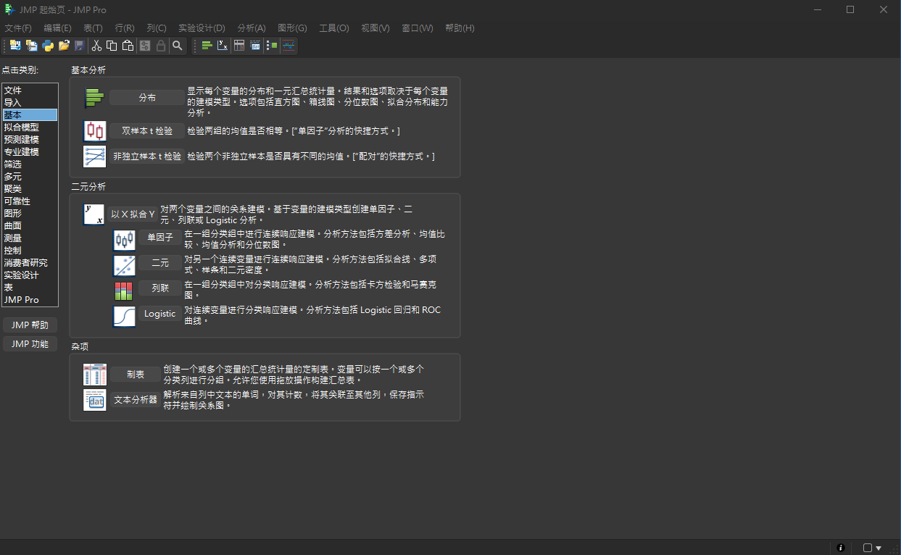Select 导入 in the category list
The image size is (901, 555).
tap(30, 103)
